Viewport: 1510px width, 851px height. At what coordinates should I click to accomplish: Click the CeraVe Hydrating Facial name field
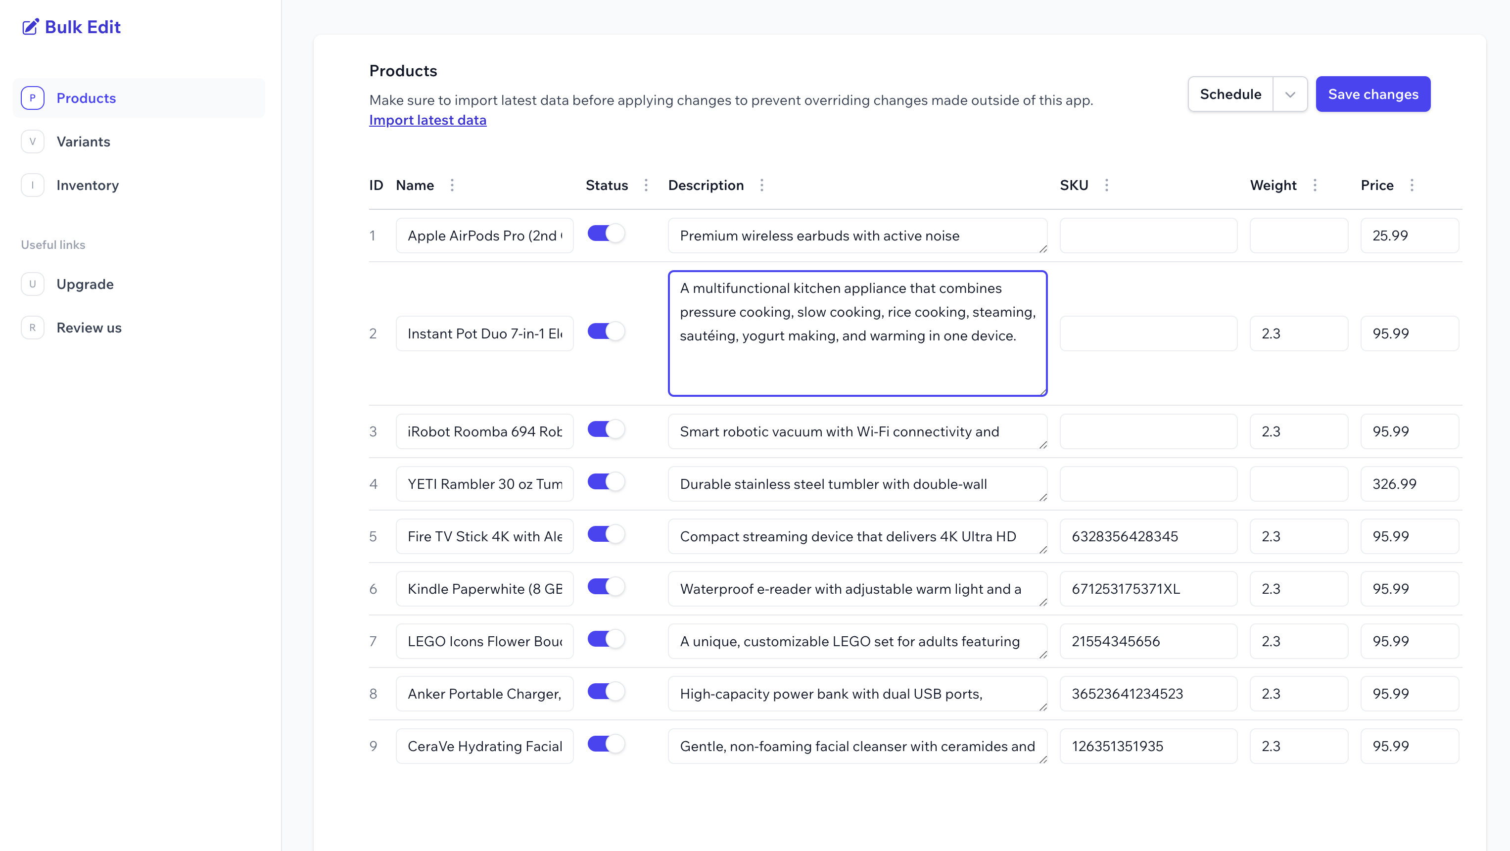[x=485, y=746]
